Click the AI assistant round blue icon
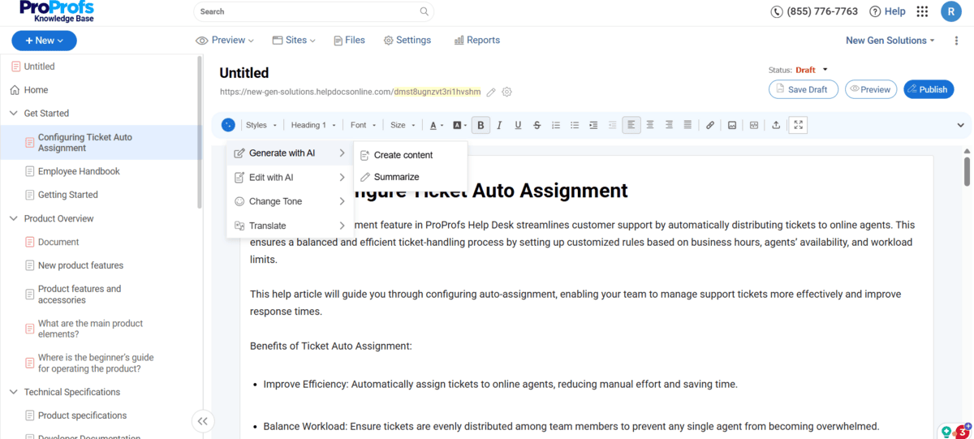Image resolution: width=974 pixels, height=439 pixels. click(228, 125)
